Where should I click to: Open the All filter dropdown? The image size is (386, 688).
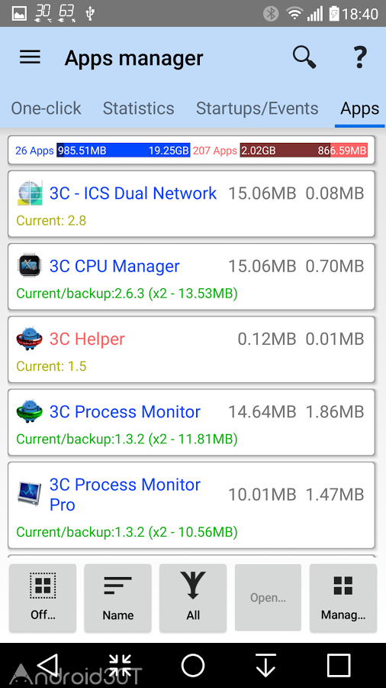(193, 598)
